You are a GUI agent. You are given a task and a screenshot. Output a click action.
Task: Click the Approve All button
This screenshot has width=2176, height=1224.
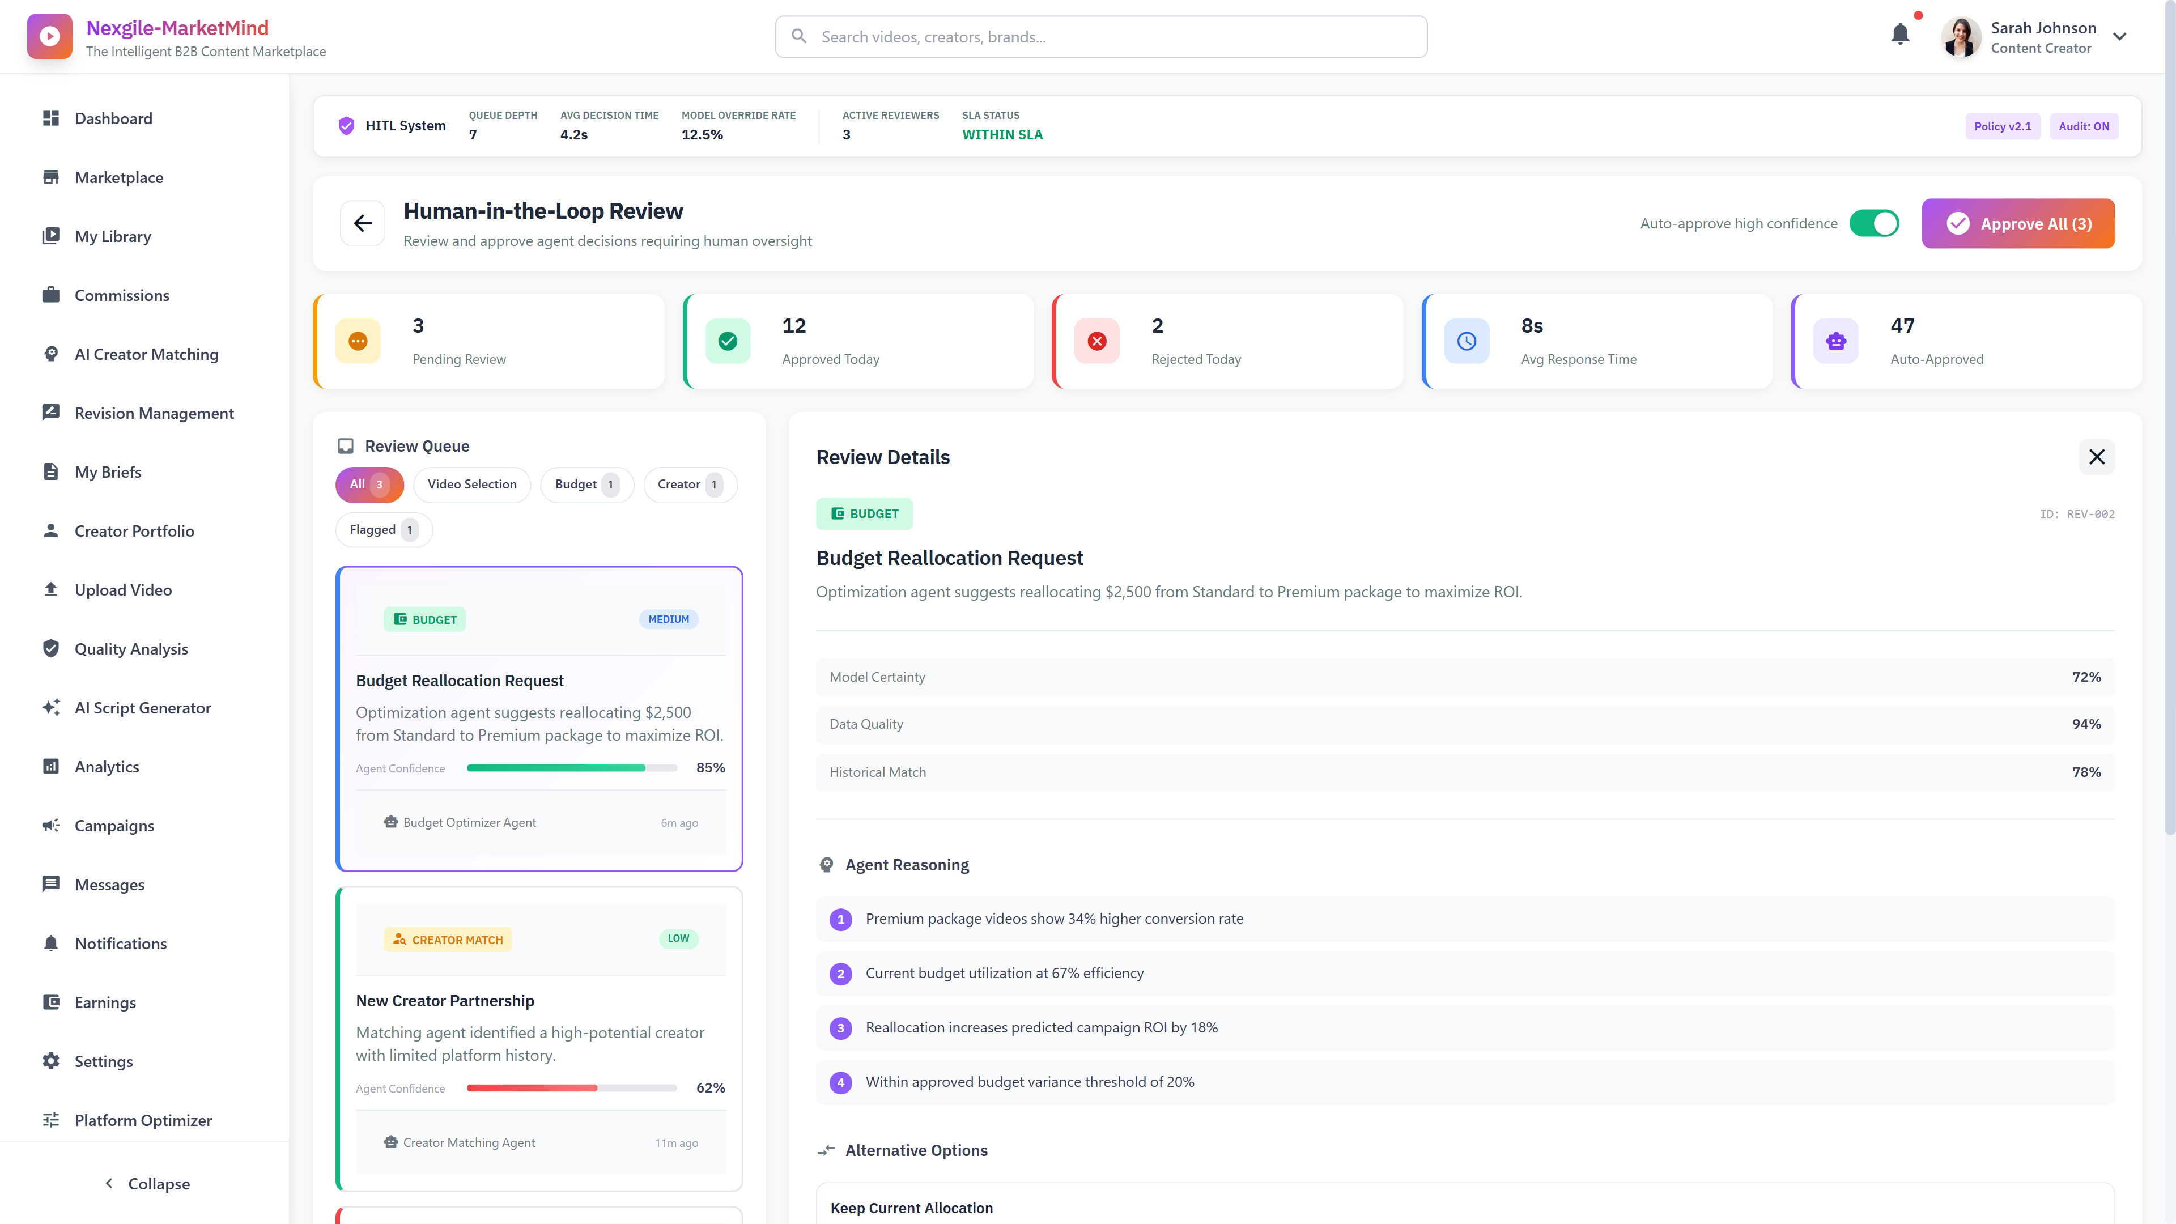[x=2018, y=223]
